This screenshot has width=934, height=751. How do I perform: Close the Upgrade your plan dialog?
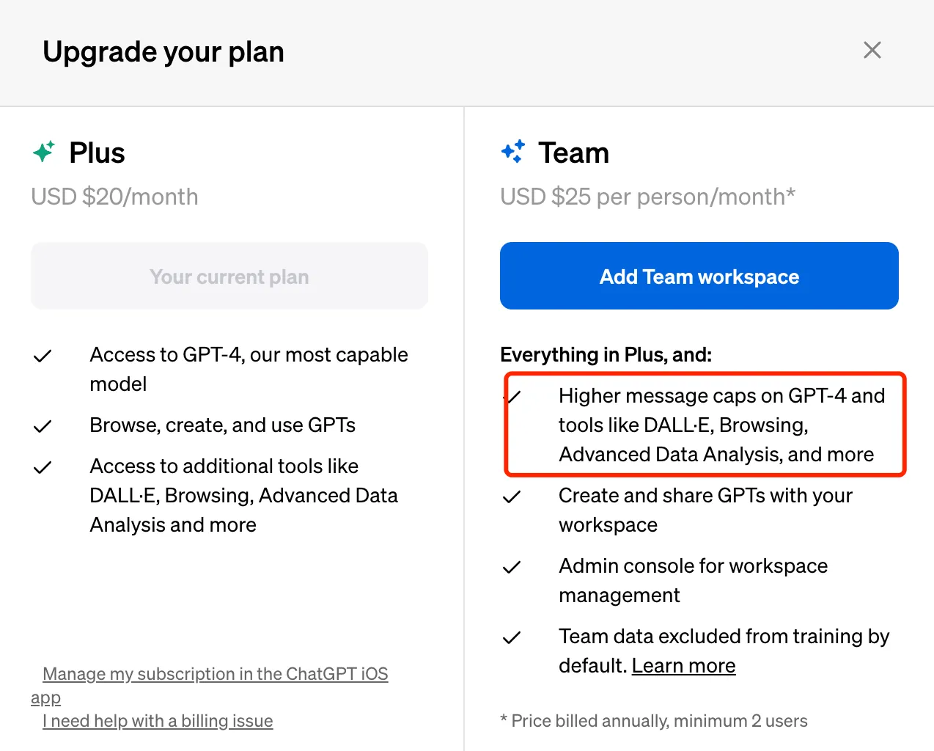coord(872,50)
